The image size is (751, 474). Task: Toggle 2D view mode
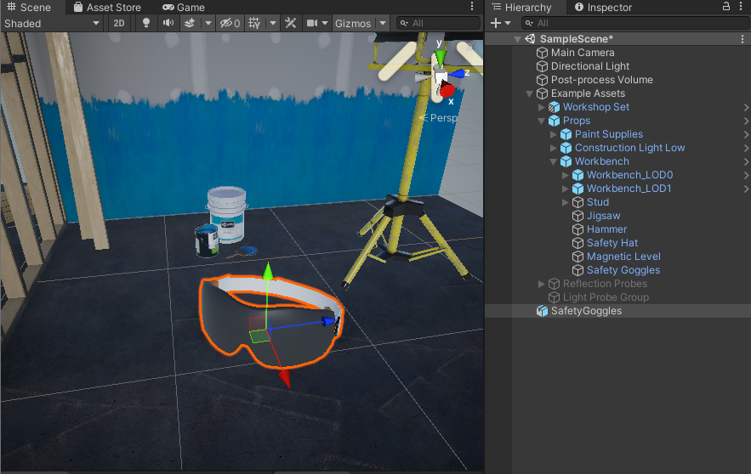tap(119, 23)
